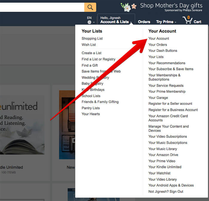Open Your Amazon Drive
Screen dimensions: 209x201
pyautogui.click(x=163, y=155)
